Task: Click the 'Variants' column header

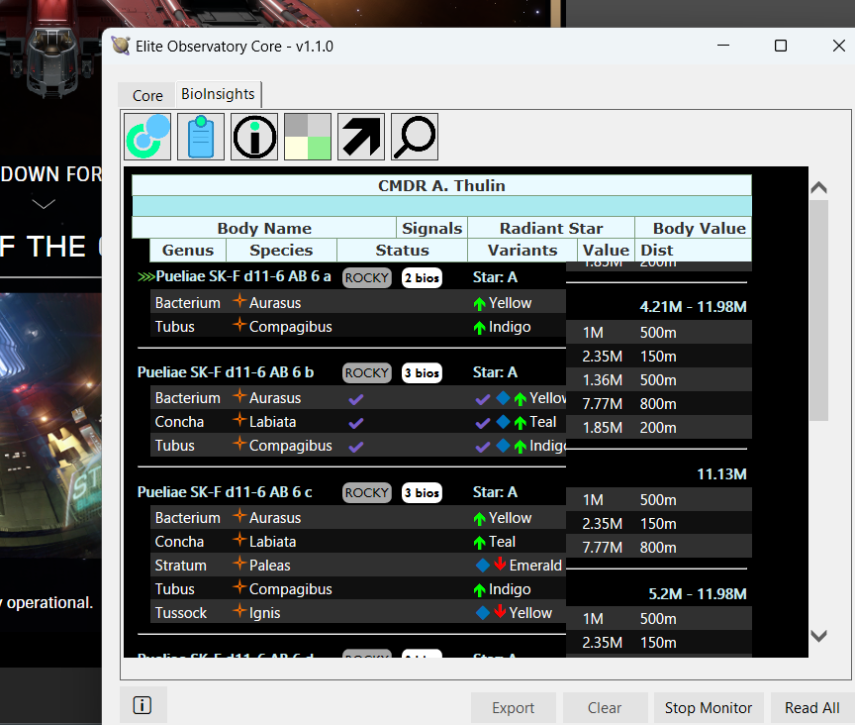Action: [522, 250]
